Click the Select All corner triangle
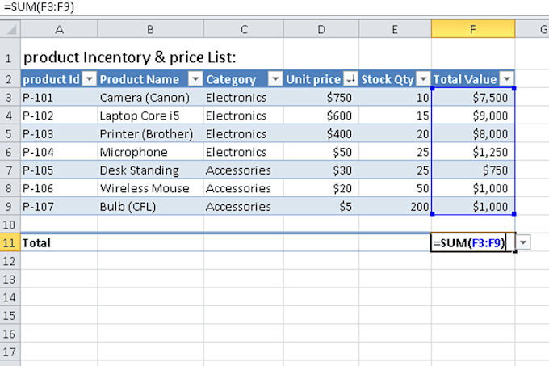The width and height of the screenshot is (549, 366). pos(10,29)
